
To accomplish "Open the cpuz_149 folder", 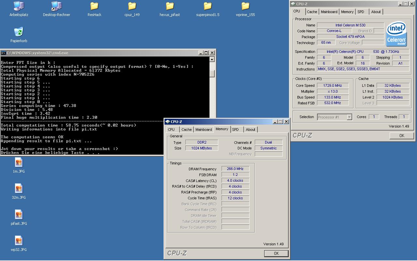I will point(132,6).
